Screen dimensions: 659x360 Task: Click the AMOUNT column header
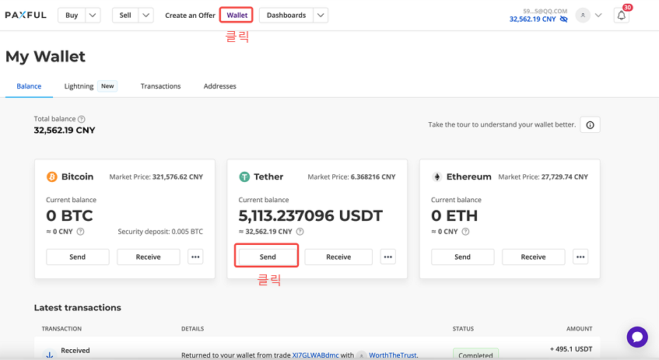579,328
